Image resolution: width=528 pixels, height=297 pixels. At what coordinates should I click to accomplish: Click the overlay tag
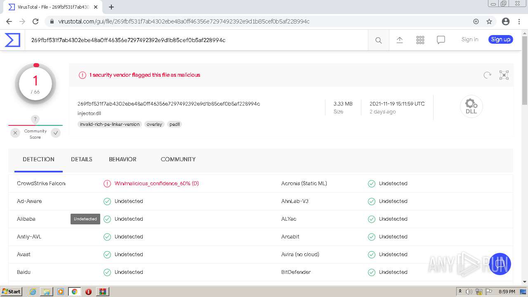(154, 124)
